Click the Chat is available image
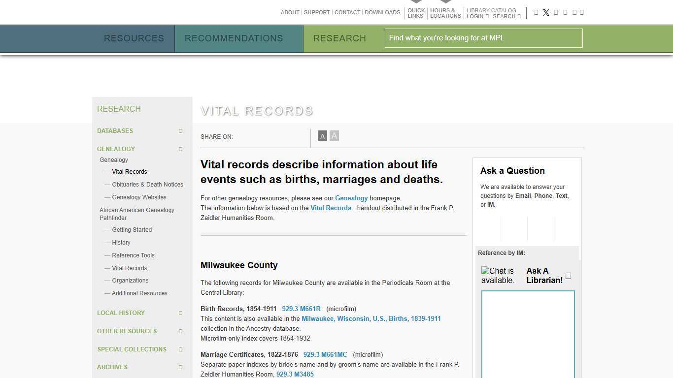 [499, 276]
